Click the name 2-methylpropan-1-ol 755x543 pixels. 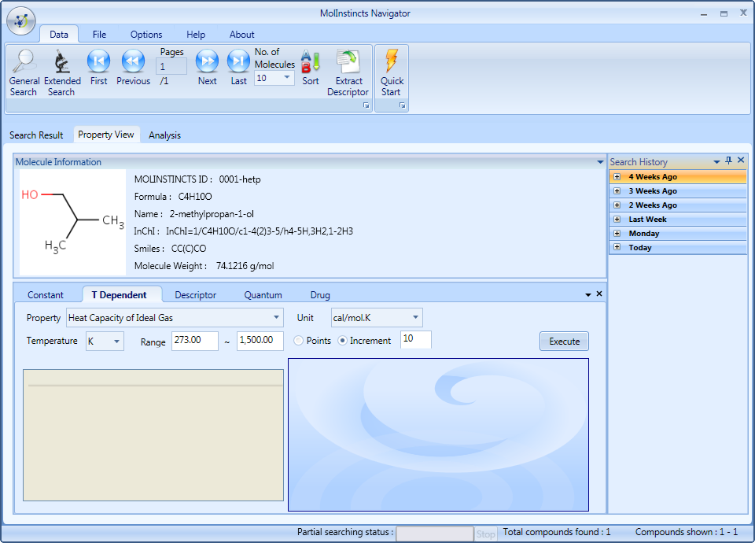[212, 214]
